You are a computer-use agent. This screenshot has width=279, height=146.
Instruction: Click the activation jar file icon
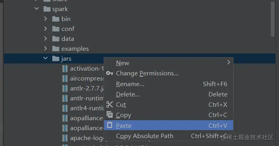[65, 69]
